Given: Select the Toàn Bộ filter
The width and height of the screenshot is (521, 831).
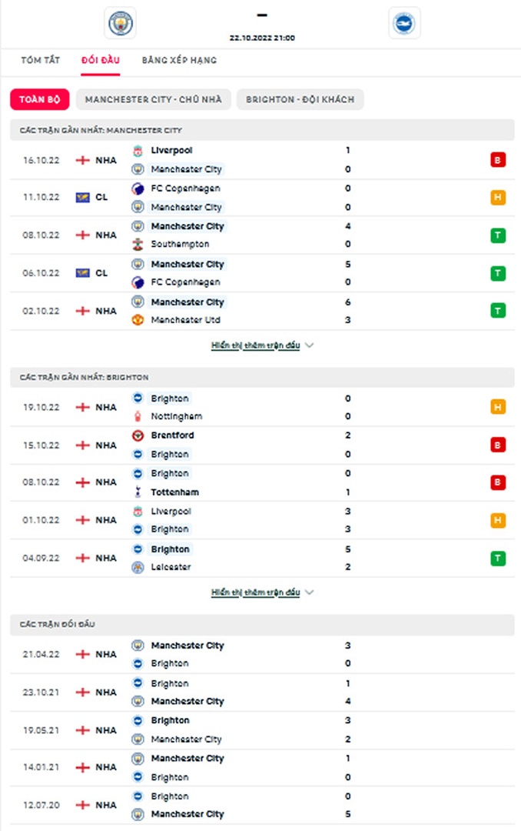Looking at the screenshot, I should 39,100.
